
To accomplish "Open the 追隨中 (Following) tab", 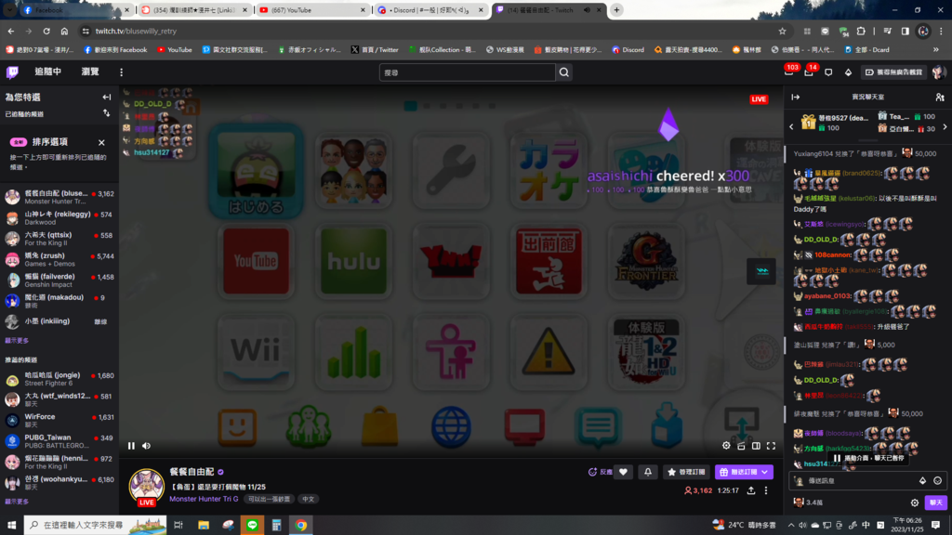I will click(x=48, y=72).
